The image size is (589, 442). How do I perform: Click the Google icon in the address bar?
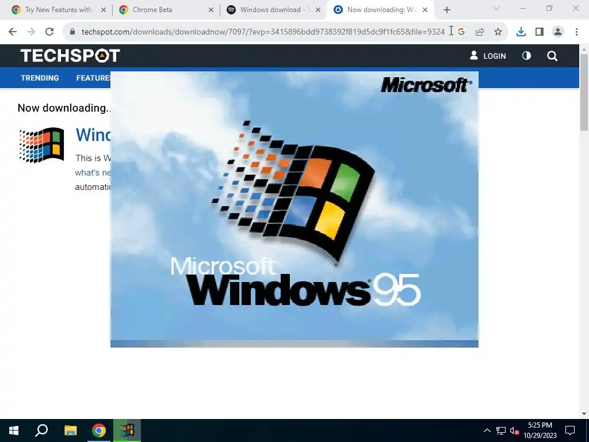click(x=461, y=32)
